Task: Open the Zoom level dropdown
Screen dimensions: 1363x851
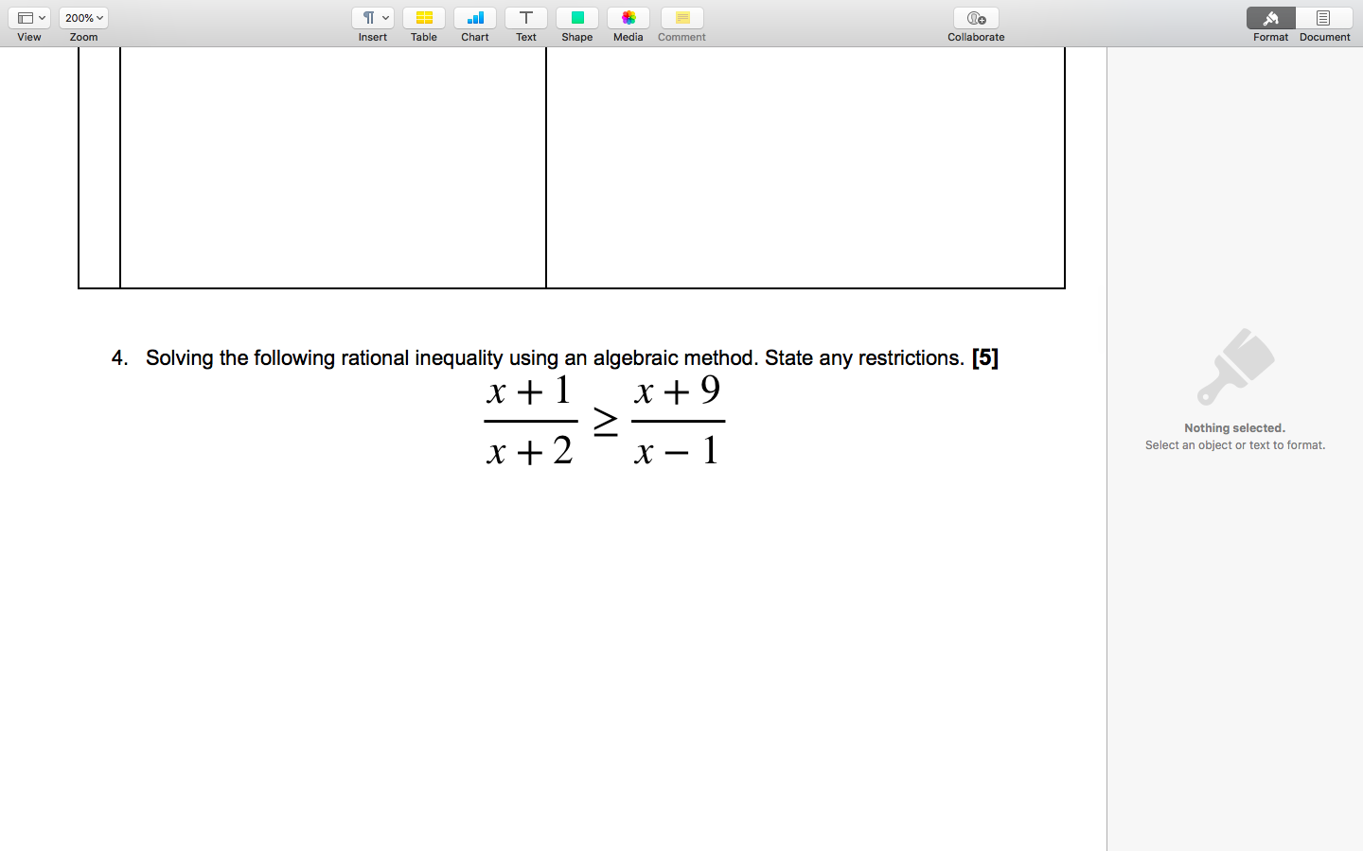Action: (x=83, y=17)
